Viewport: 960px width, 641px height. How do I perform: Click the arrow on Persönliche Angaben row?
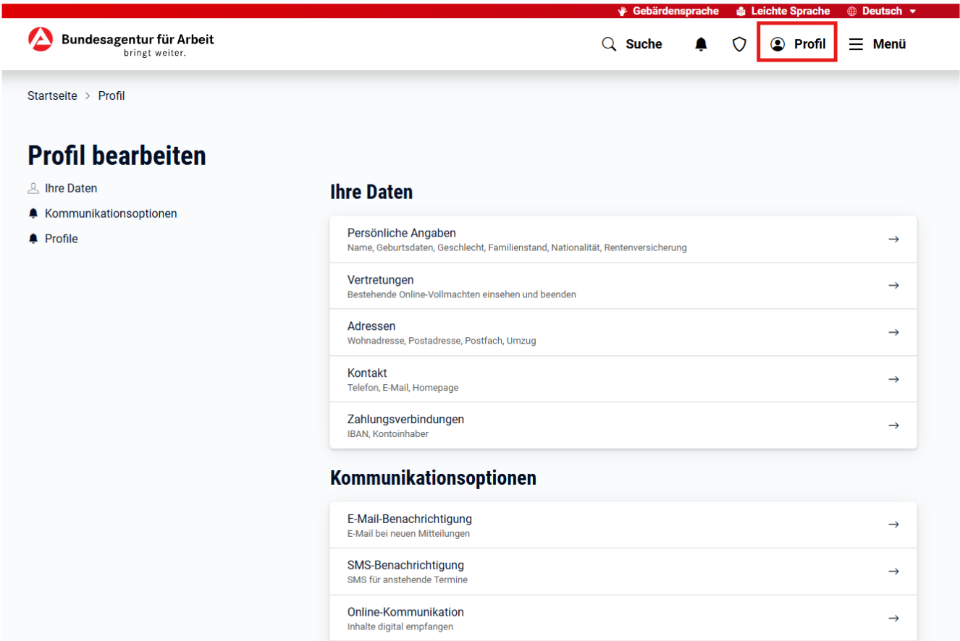(893, 239)
